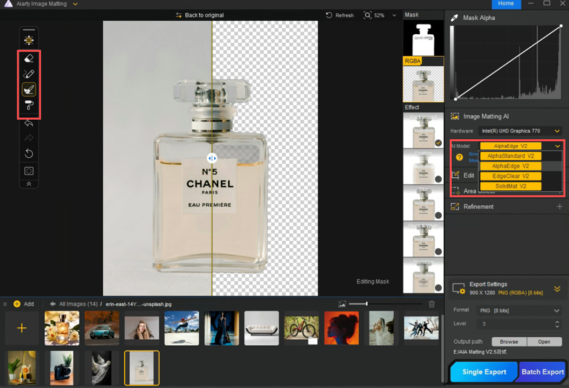Click the Refinement section icon
This screenshot has width=569, height=388.
click(x=455, y=207)
